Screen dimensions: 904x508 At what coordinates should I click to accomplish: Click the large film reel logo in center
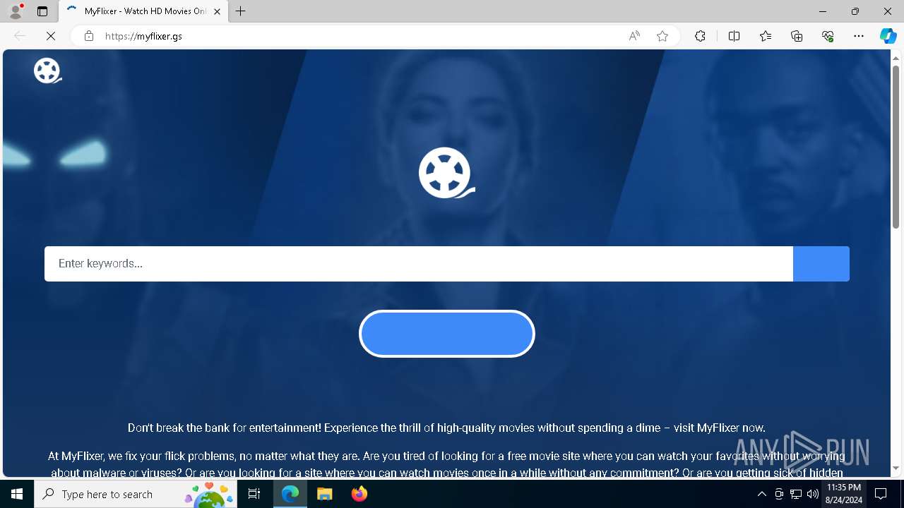point(446,173)
